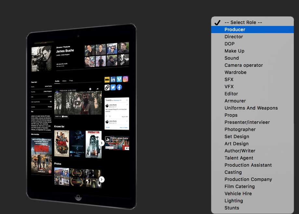Click the James Bushe profile photo
Image resolution: width=299 pixels, height=214 pixels.
pos(41,58)
